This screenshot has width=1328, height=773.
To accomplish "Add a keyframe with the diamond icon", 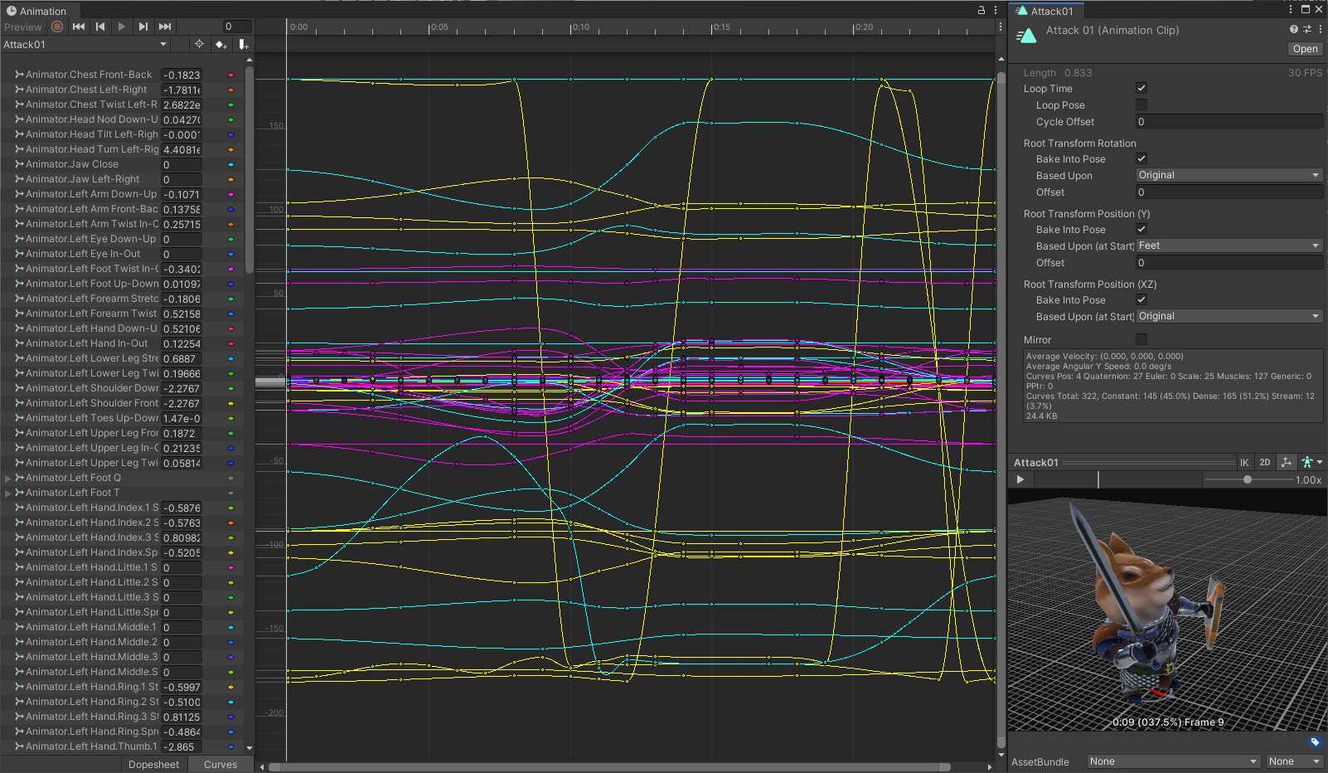I will (221, 44).
